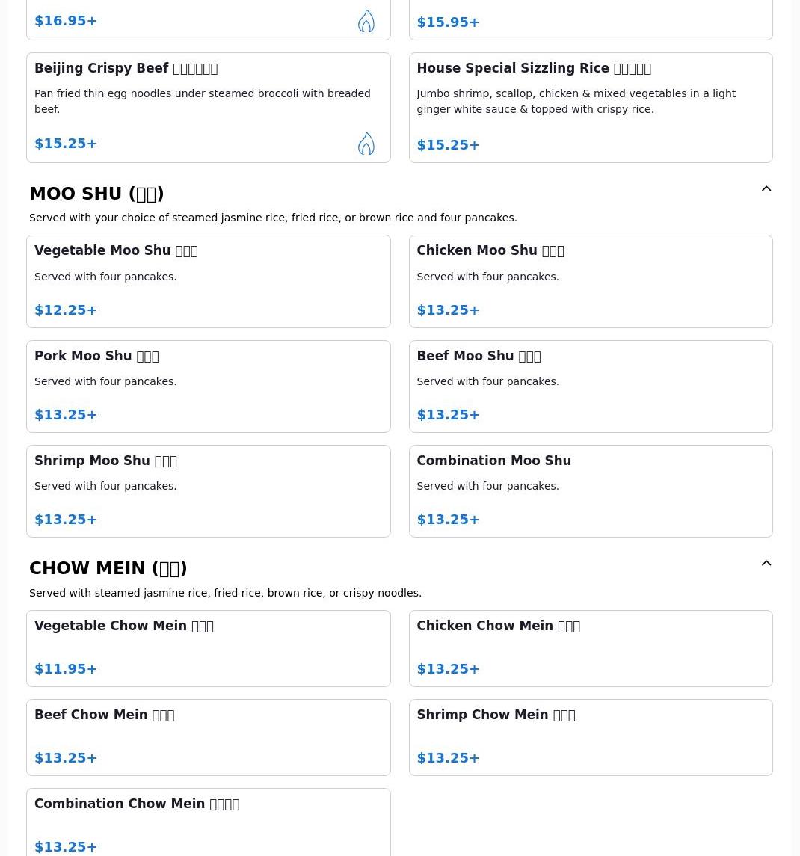Click the $12.25+ Vegetable Moo Shu price
Image resolution: width=800 pixels, height=856 pixels.
[66, 310]
